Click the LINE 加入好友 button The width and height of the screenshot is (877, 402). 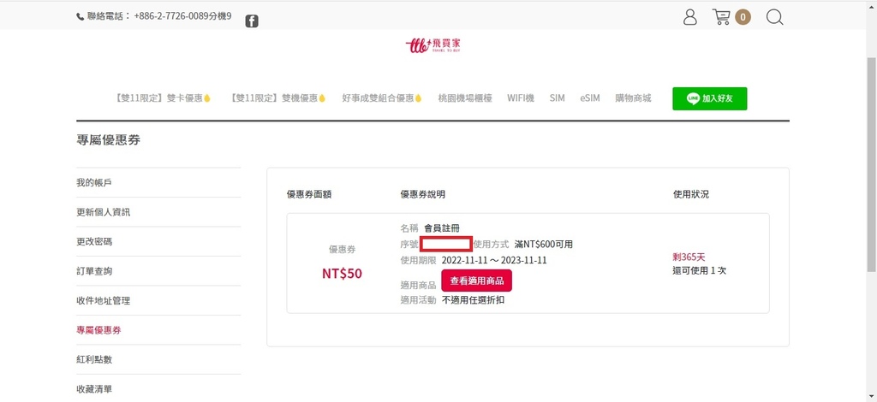pos(709,98)
